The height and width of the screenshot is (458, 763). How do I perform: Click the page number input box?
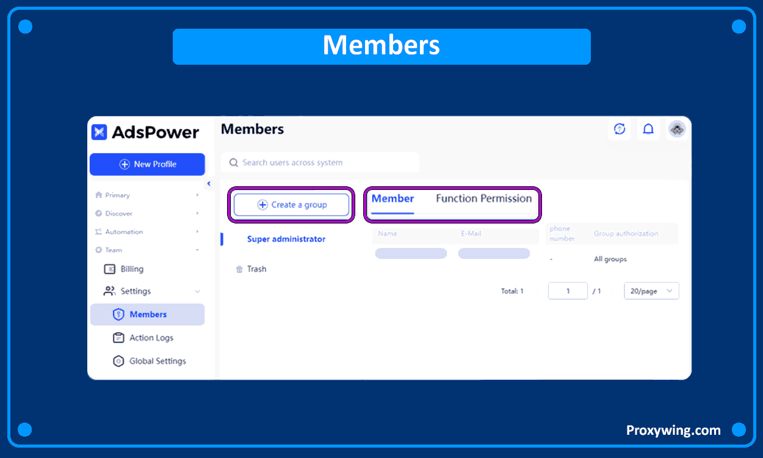pyautogui.click(x=568, y=291)
